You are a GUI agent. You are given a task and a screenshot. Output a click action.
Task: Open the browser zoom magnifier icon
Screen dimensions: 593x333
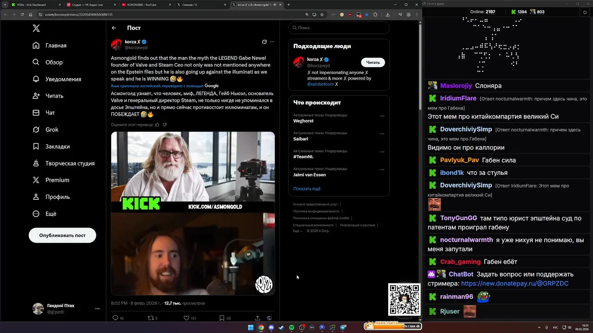point(307,14)
